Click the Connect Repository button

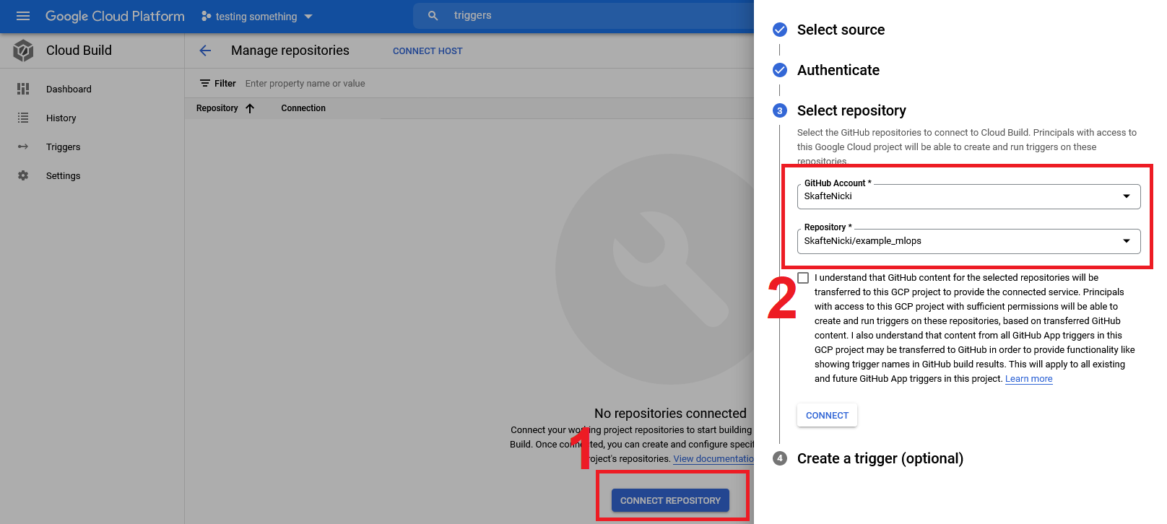tap(670, 500)
